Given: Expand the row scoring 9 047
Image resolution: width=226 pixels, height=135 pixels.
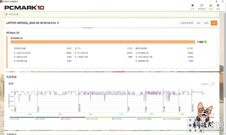Looking at the screenshot, I should coord(14,61).
